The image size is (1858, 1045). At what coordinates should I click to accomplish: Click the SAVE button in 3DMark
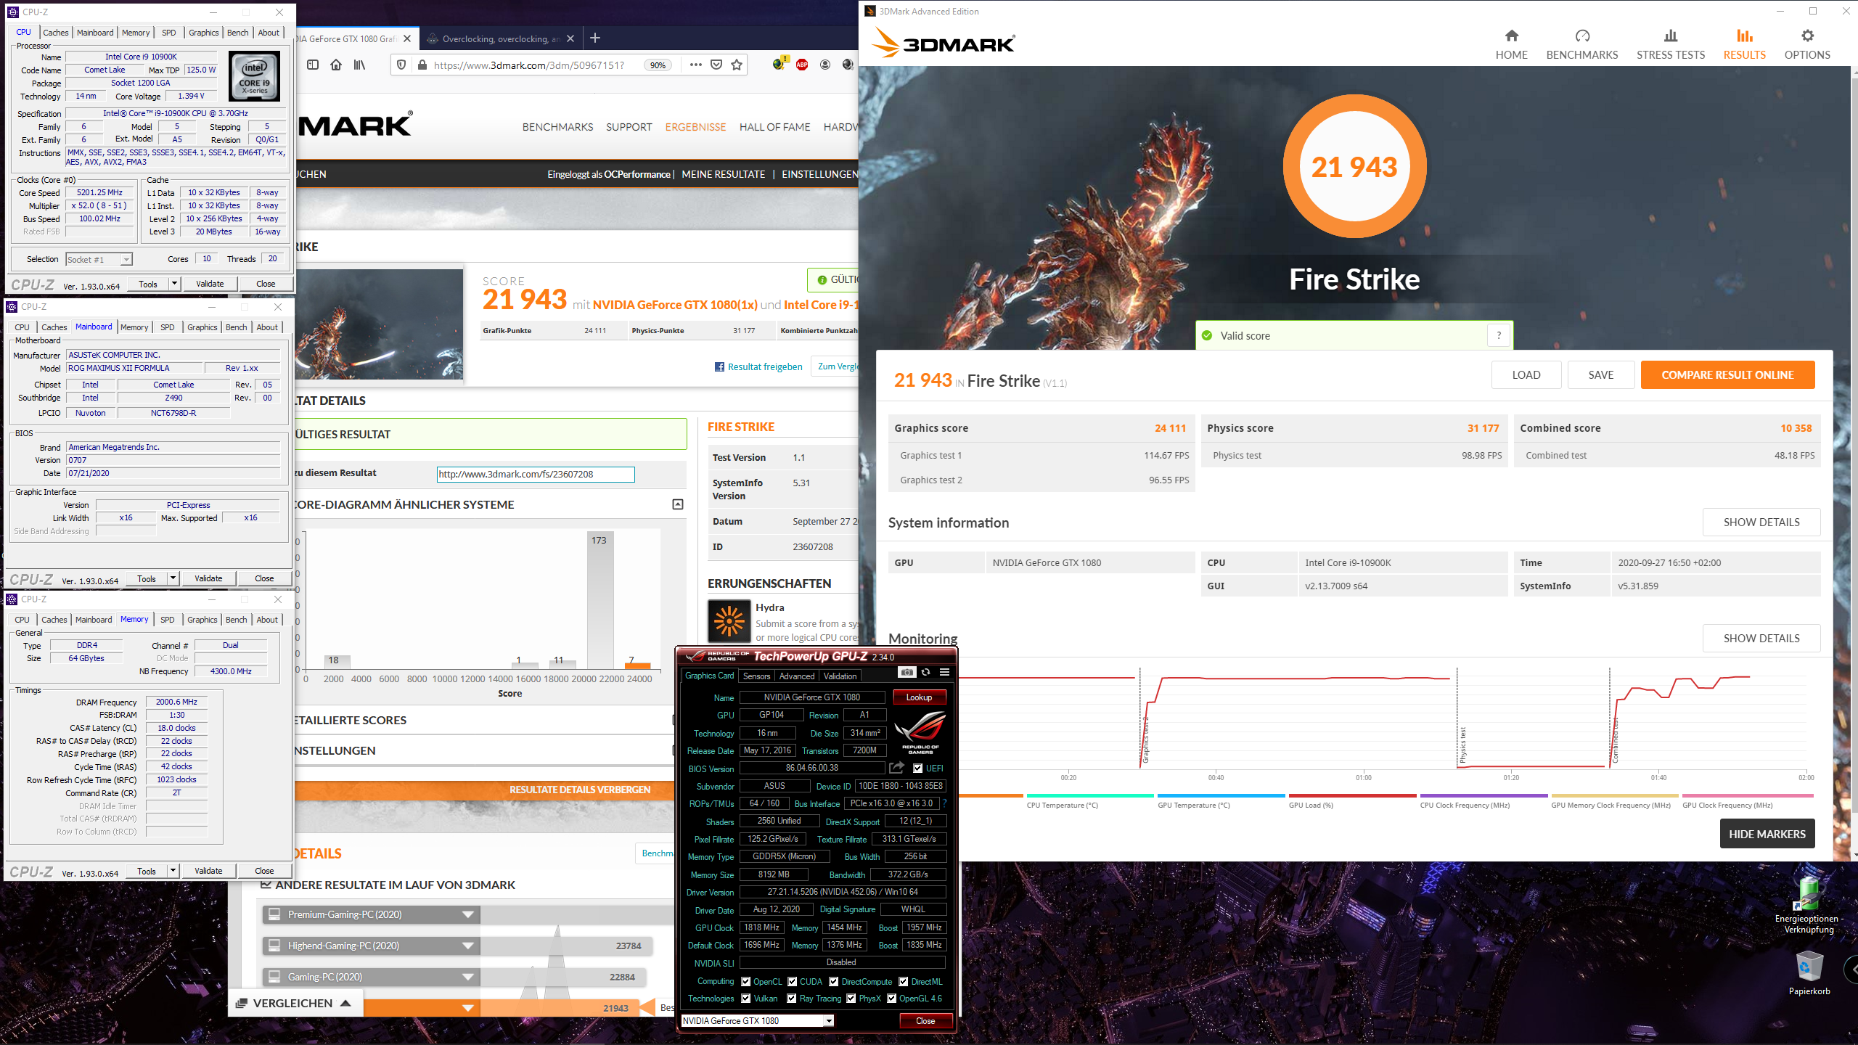[x=1600, y=374]
